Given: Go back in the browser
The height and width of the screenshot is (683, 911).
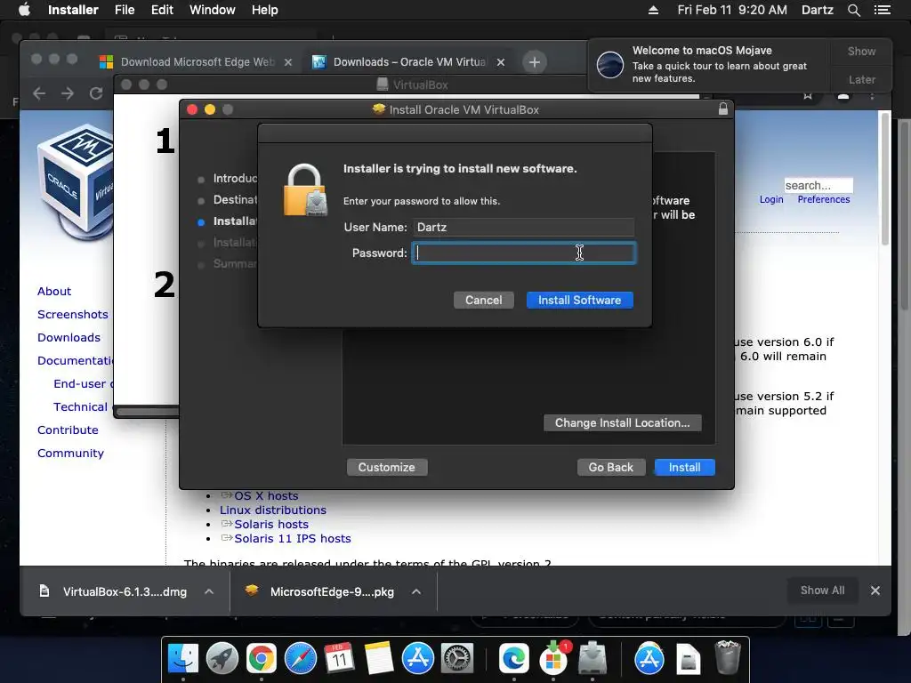Looking at the screenshot, I should [x=39, y=93].
